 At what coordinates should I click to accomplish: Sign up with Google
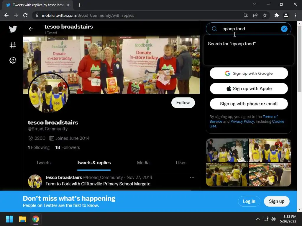249,73
